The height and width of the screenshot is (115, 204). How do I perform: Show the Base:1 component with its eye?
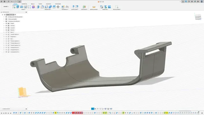[x=6, y=32]
